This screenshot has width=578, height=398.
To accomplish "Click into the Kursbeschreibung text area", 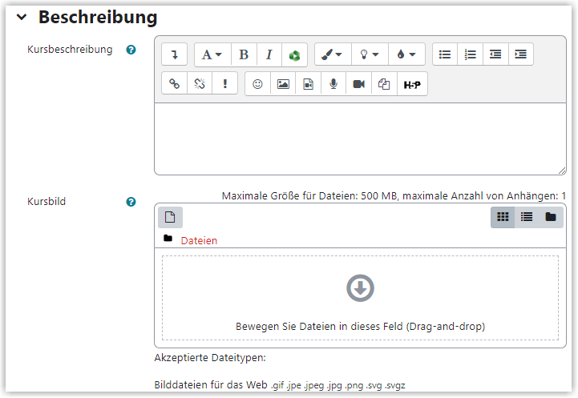I will (360, 139).
